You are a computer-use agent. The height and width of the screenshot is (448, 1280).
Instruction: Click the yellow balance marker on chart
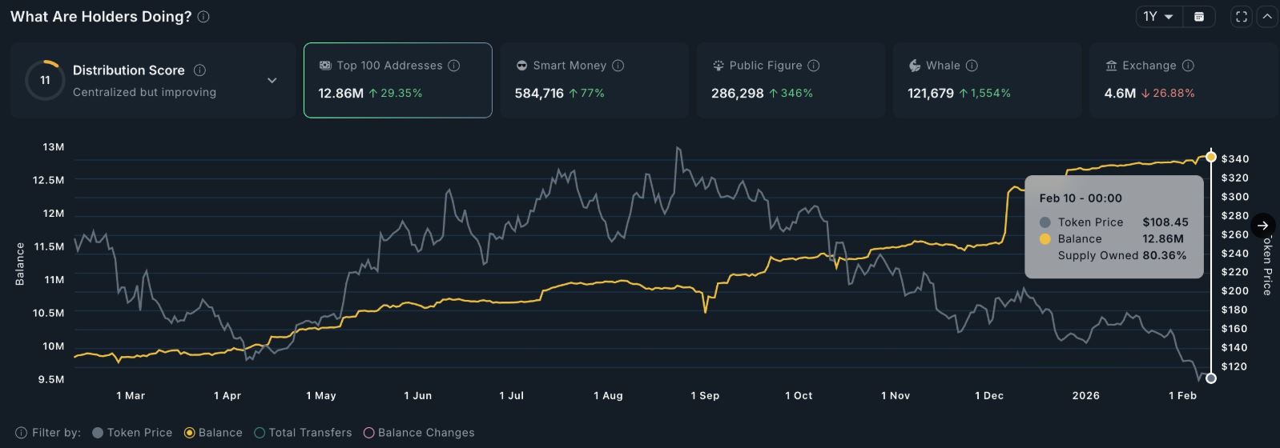[1210, 157]
